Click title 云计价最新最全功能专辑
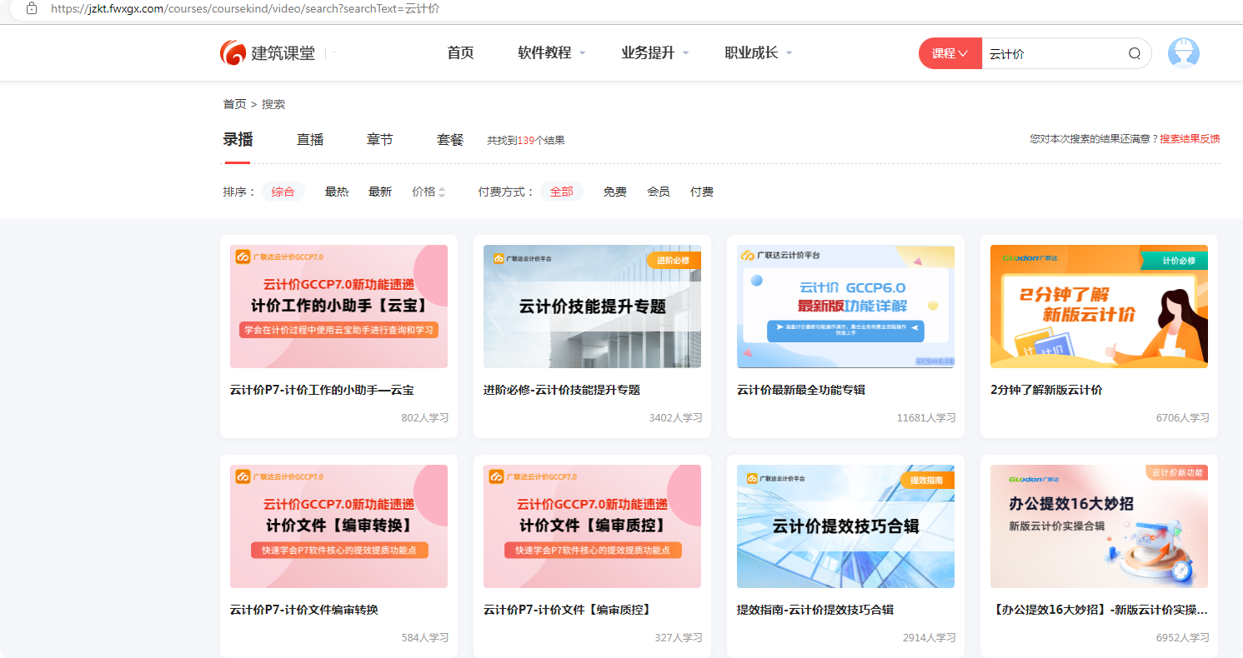Image resolution: width=1243 pixels, height=658 pixels. point(801,390)
